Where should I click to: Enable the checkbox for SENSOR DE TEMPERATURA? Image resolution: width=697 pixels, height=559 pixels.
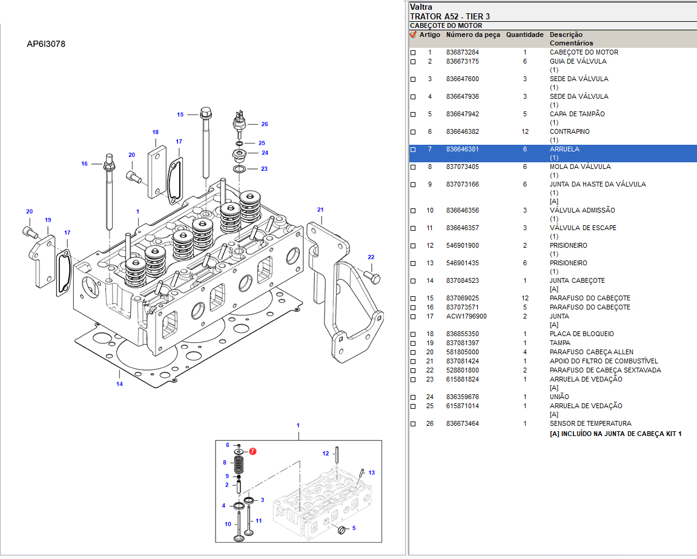click(414, 424)
